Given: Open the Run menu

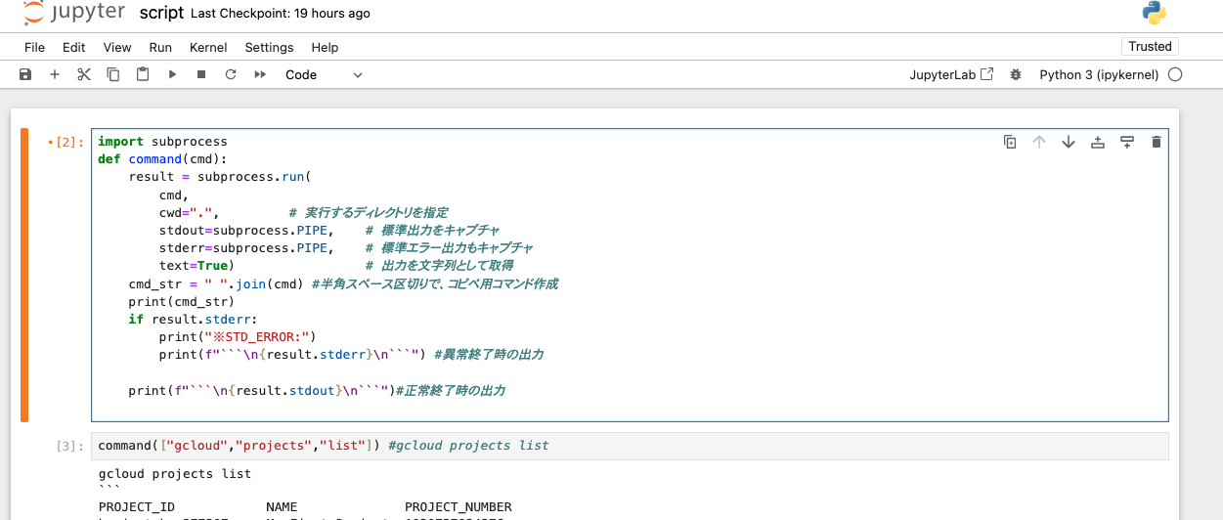Looking at the screenshot, I should pos(160,47).
